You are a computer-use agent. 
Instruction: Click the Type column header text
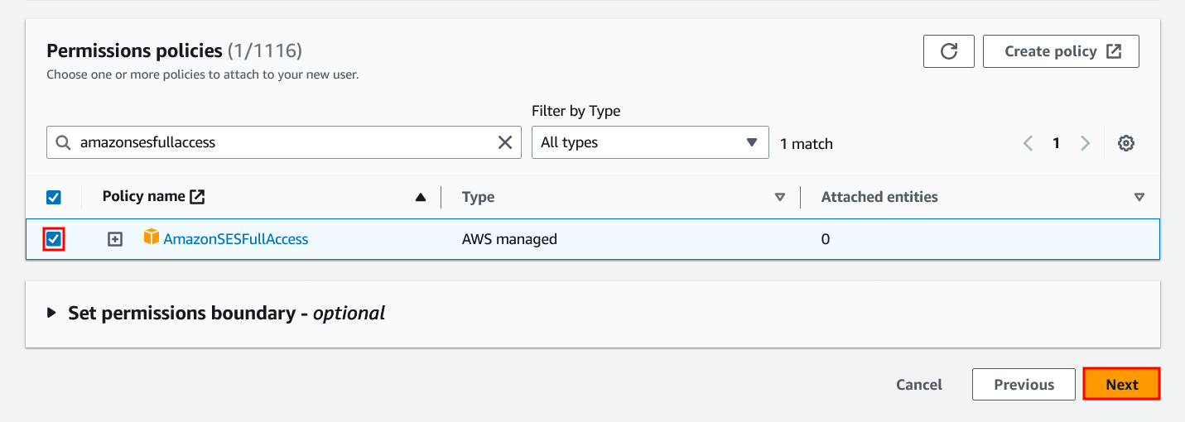coord(478,197)
